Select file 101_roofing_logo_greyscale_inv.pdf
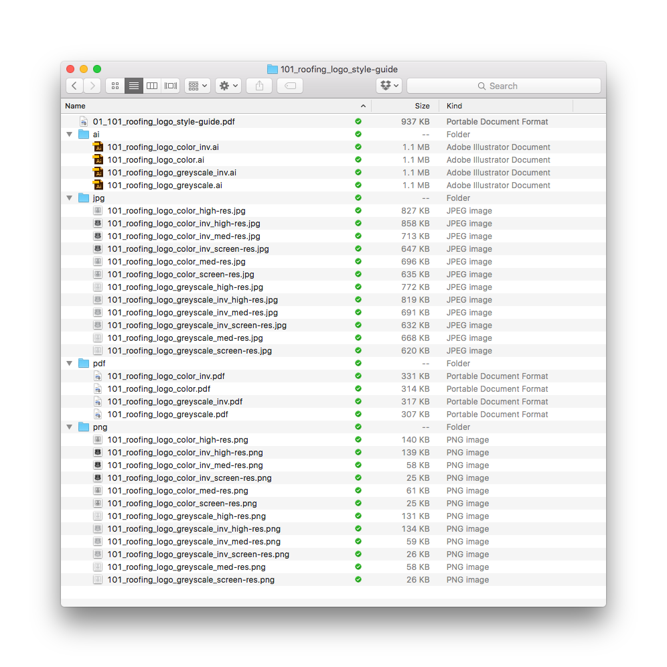667x667 pixels. [333, 402]
